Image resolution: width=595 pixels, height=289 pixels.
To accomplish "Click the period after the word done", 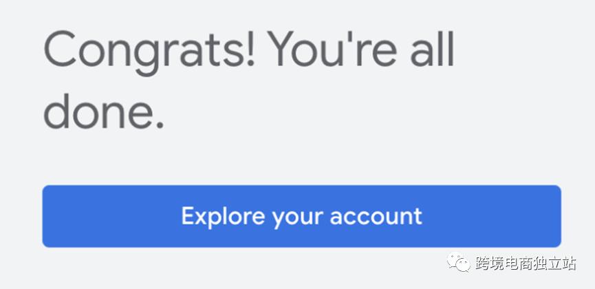I will pyautogui.click(x=159, y=127).
